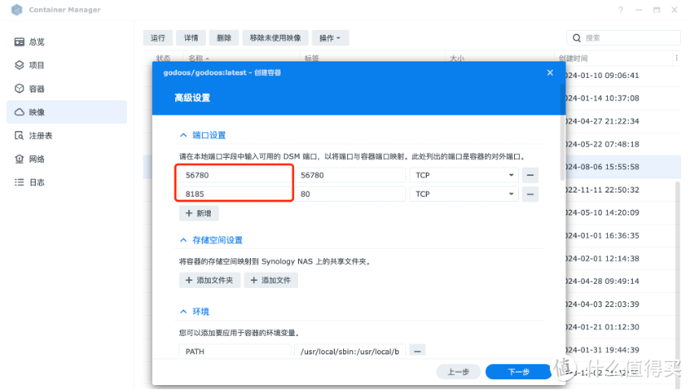Open the table column options menu

[676, 58]
